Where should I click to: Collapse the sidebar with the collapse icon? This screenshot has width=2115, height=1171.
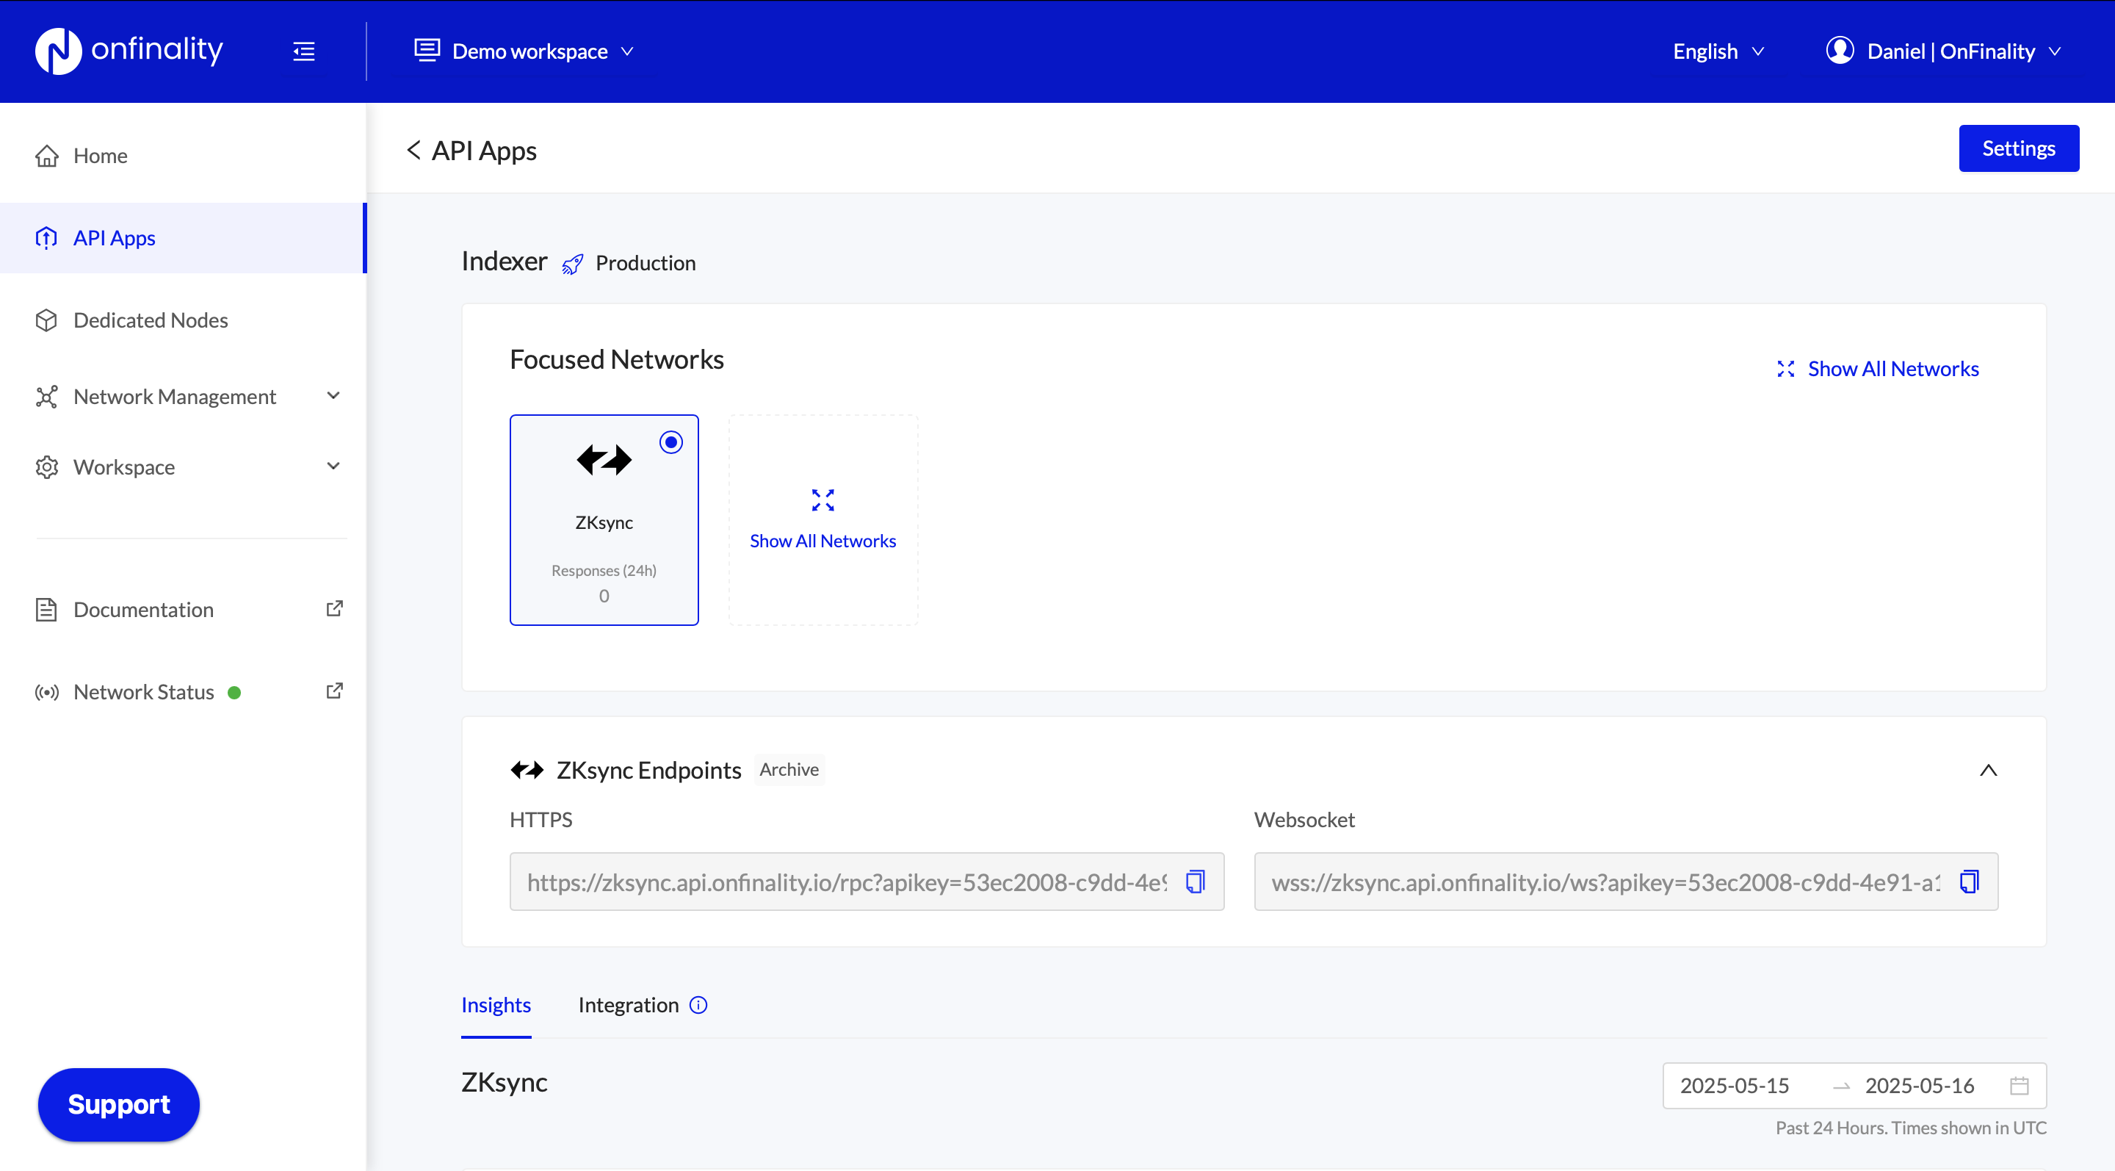click(303, 51)
